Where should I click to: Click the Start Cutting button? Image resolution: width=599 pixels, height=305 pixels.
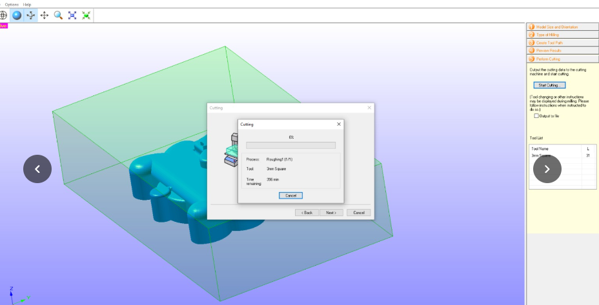[549, 85]
